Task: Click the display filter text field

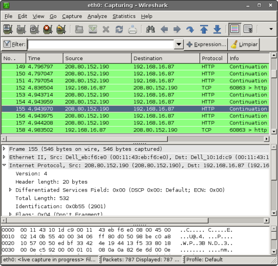Action: pyautogui.click(x=101, y=44)
